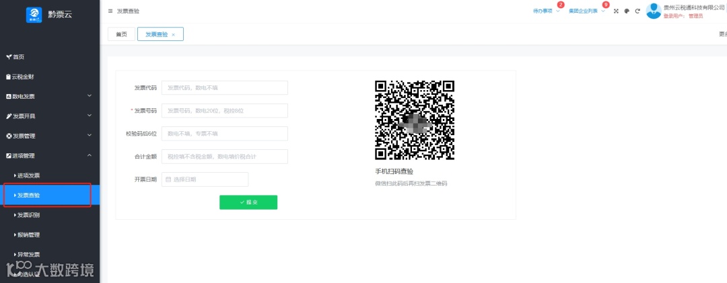This screenshot has height=283, width=727.
Task: Click the 手机扫码查验 text
Action: coord(394,171)
